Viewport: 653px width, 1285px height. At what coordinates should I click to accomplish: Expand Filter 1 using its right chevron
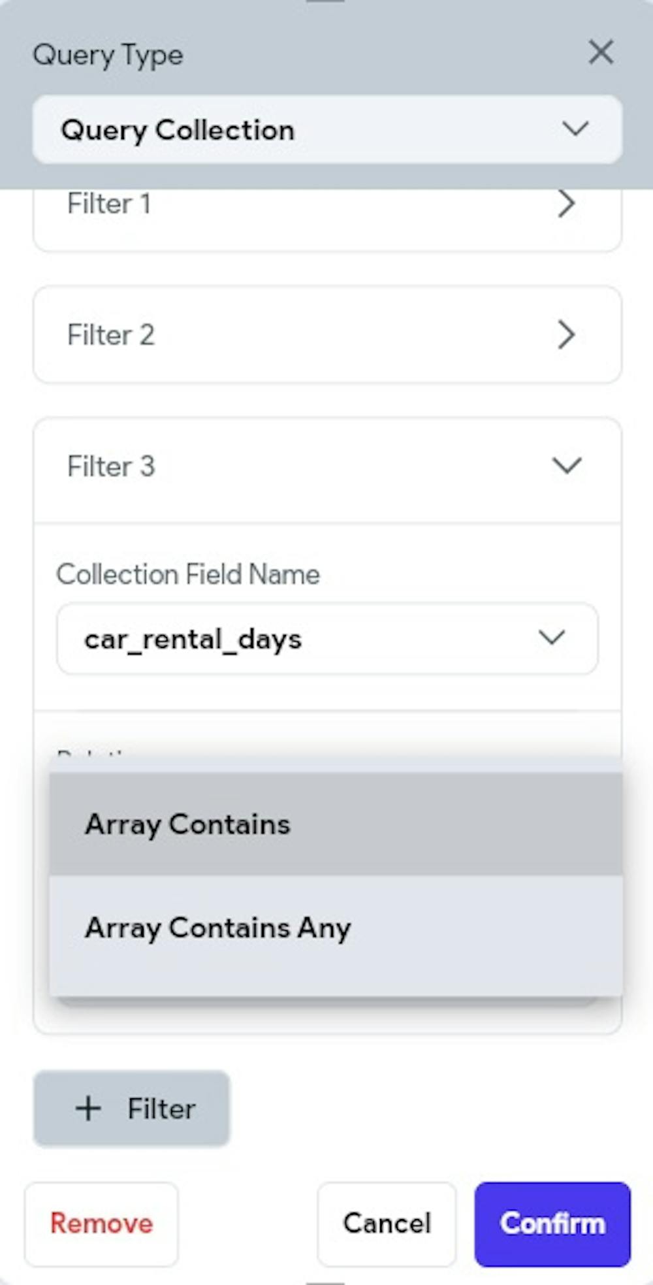pyautogui.click(x=567, y=204)
